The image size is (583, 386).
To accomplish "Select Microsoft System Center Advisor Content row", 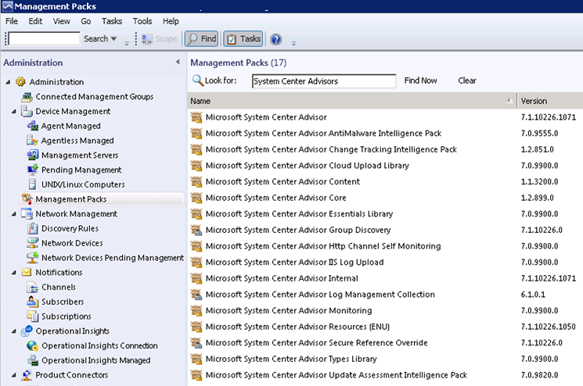I will click(x=385, y=181).
